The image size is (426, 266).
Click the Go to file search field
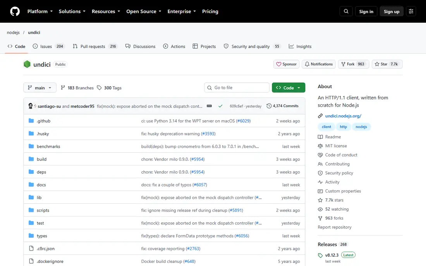click(237, 88)
